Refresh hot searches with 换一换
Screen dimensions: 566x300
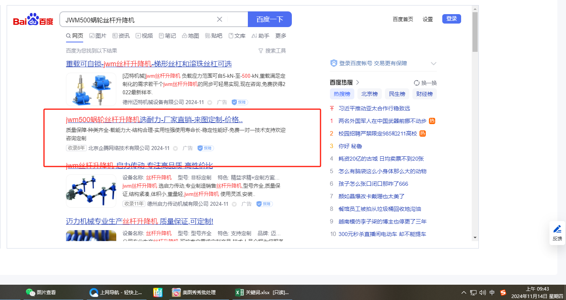pyautogui.click(x=425, y=83)
